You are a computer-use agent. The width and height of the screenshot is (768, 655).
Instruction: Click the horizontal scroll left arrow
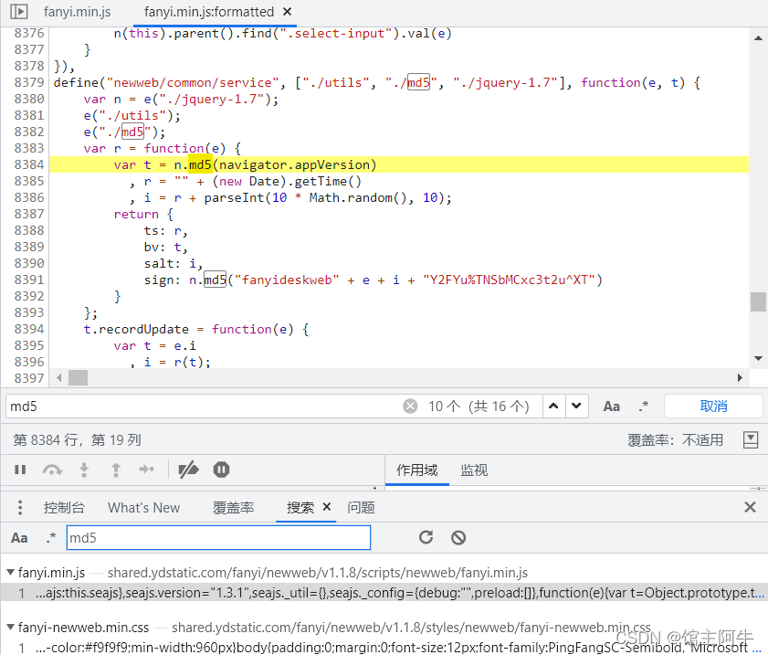pyautogui.click(x=59, y=377)
